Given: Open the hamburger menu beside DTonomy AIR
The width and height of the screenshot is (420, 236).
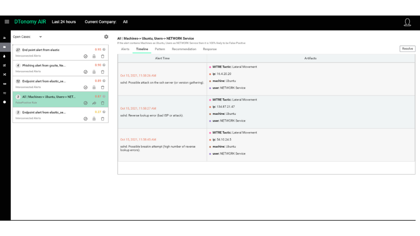Looking at the screenshot, I should coord(7,22).
